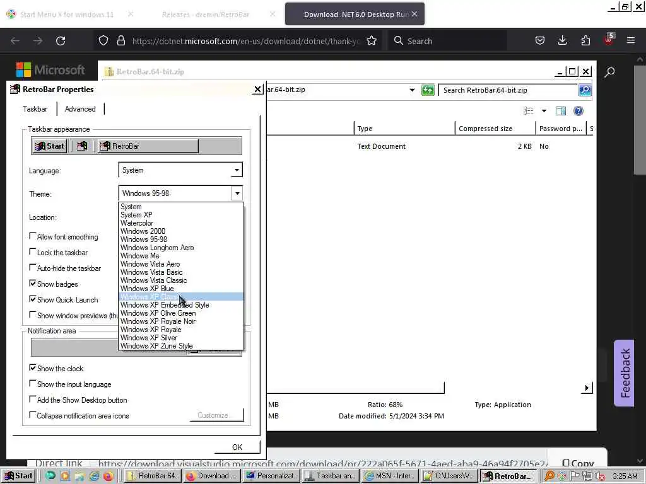Viewport: 646px width, 484px height.
Task: Click the Search RetroBar.64-bit.zip field
Action: (x=508, y=90)
